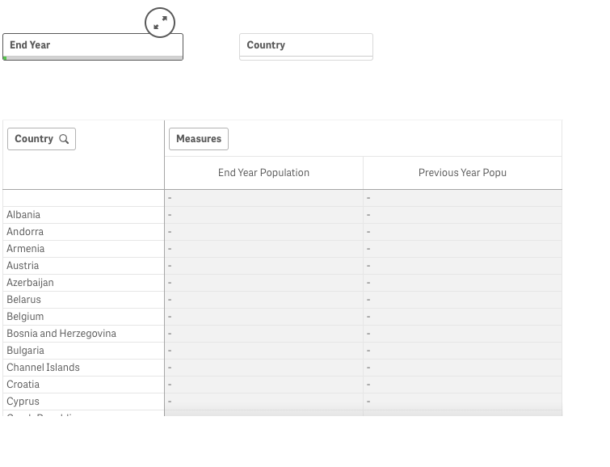Select Previous Year Popu column header
Viewport: 610px width, 467px height.
462,172
